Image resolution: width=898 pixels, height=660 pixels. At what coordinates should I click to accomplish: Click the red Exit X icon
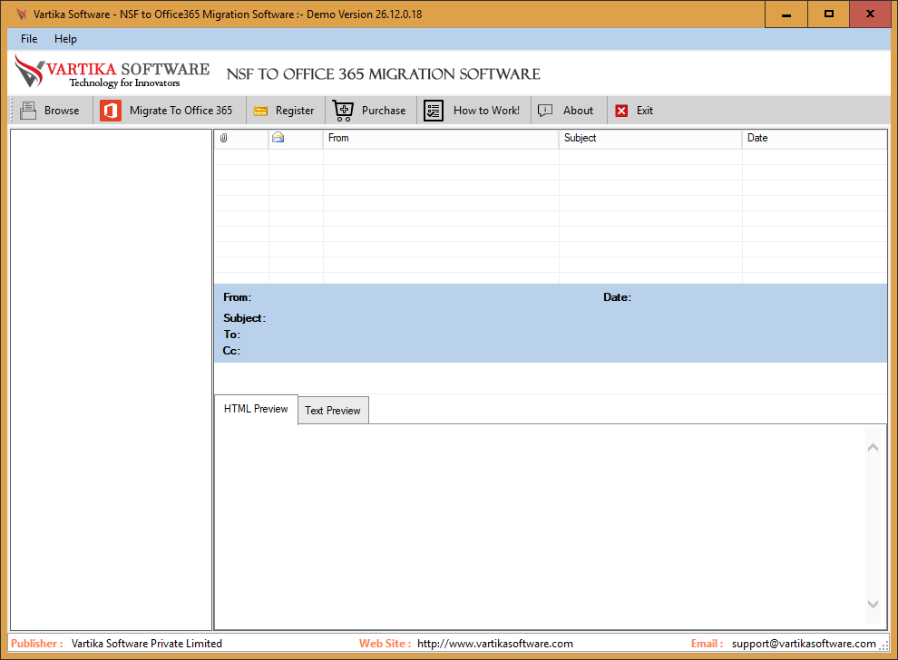[x=621, y=111]
